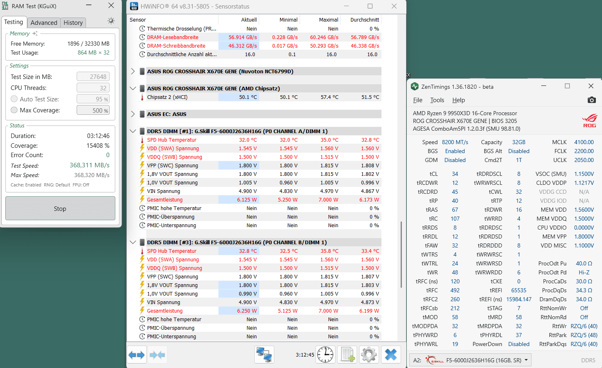
Task: Select the Durchschnittliche Anzahl akt... row
Action: coord(259,54)
